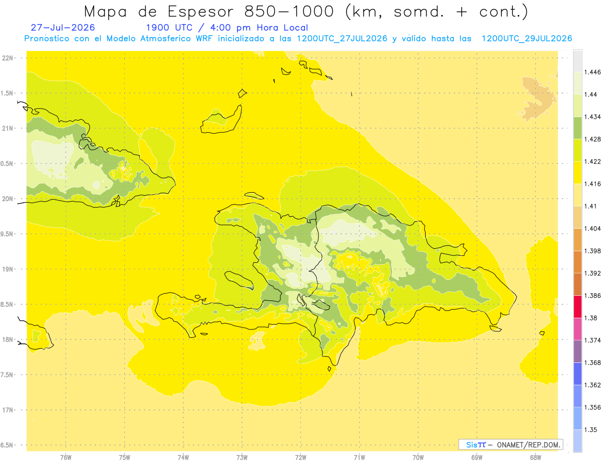Click the legend value 1.404
The width and height of the screenshot is (601, 464).
593,228
